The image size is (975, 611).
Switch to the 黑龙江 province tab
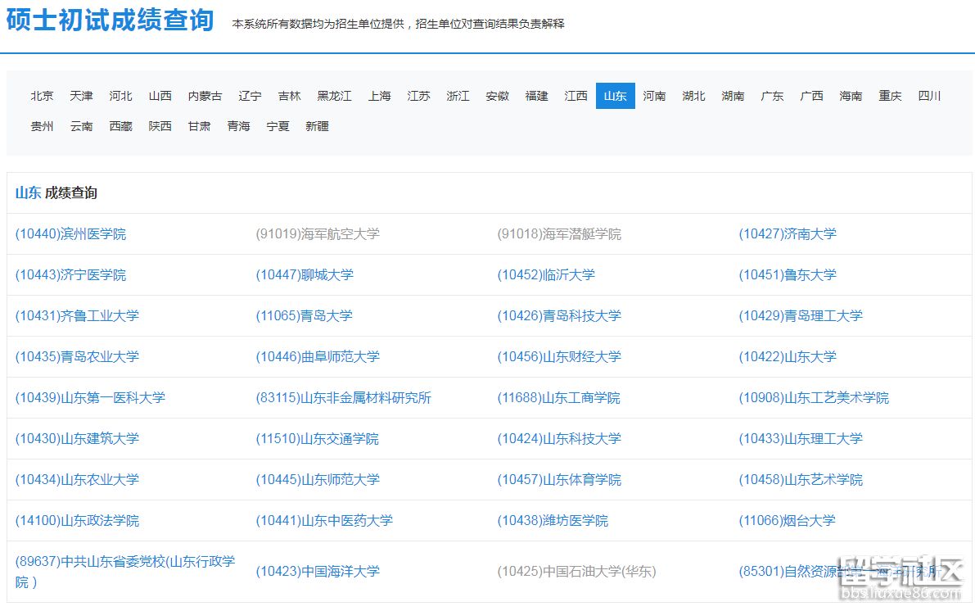pyautogui.click(x=335, y=95)
